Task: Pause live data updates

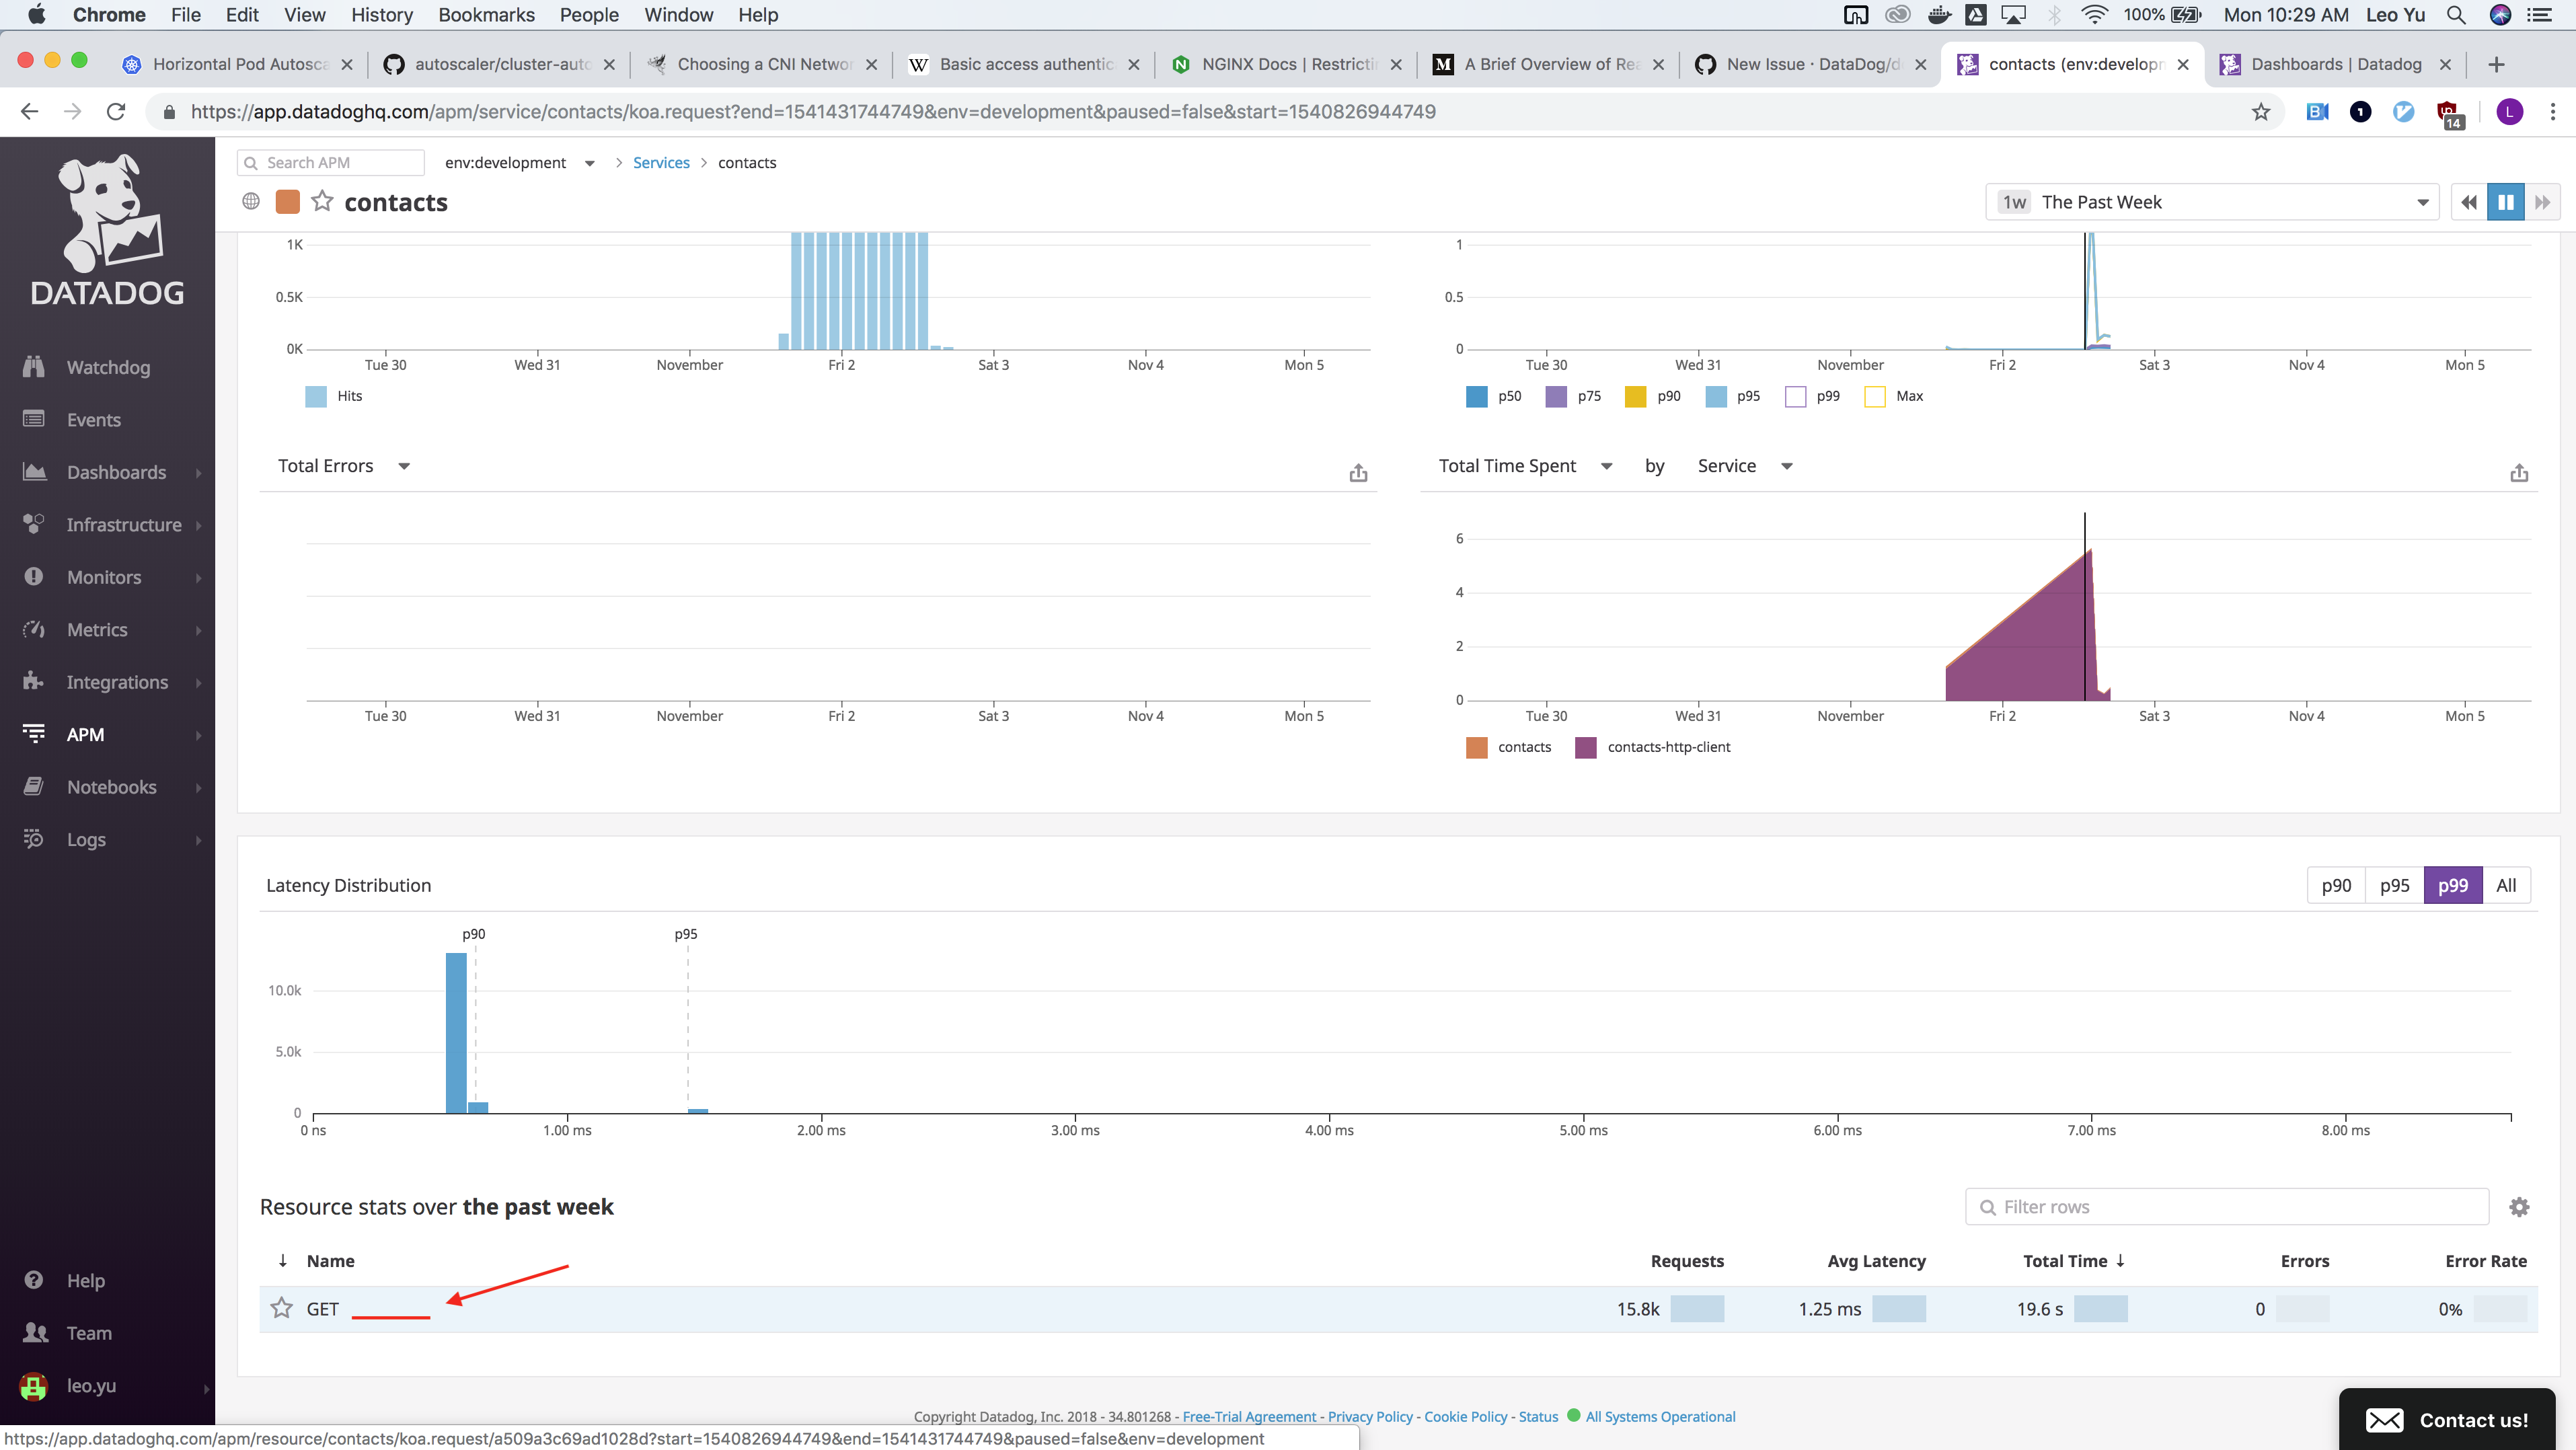Action: point(2505,201)
